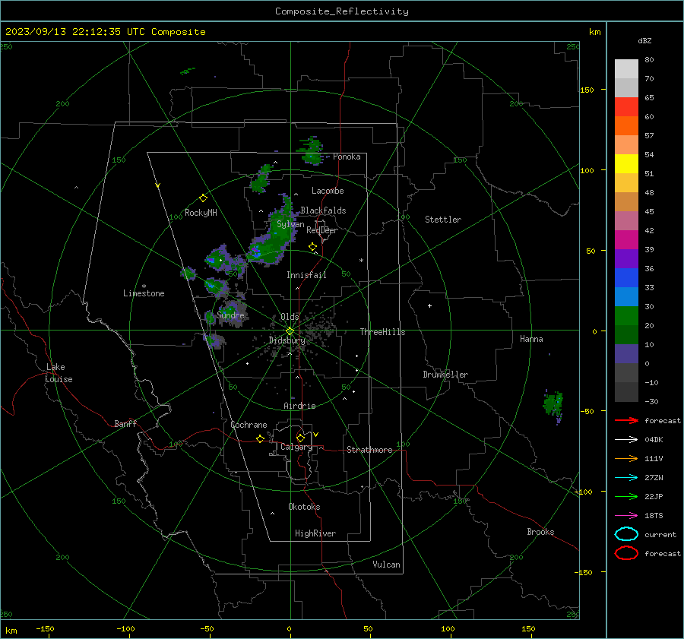Click the 80 dBZ light gray swatch
The image size is (684, 639).
point(626,68)
